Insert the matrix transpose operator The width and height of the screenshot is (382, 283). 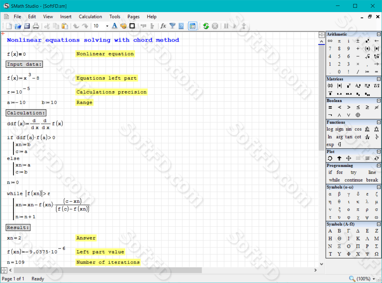pos(349,86)
